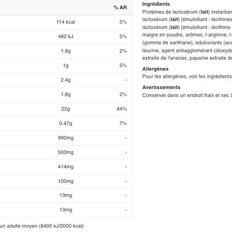
Task: Click the Avertissements heading
Action: click(x=161, y=87)
